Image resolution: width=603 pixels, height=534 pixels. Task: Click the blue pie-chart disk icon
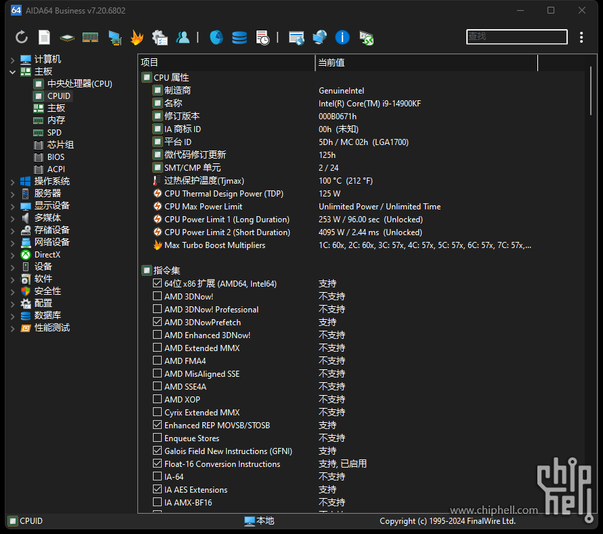point(217,37)
